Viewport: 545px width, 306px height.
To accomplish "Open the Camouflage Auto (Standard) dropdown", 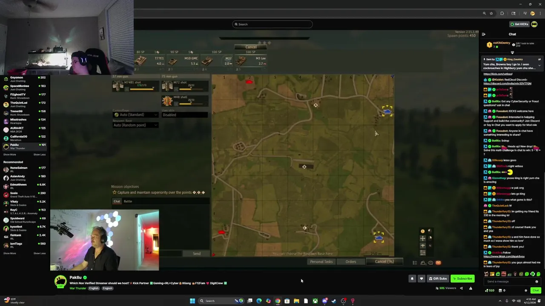I will coord(135,115).
